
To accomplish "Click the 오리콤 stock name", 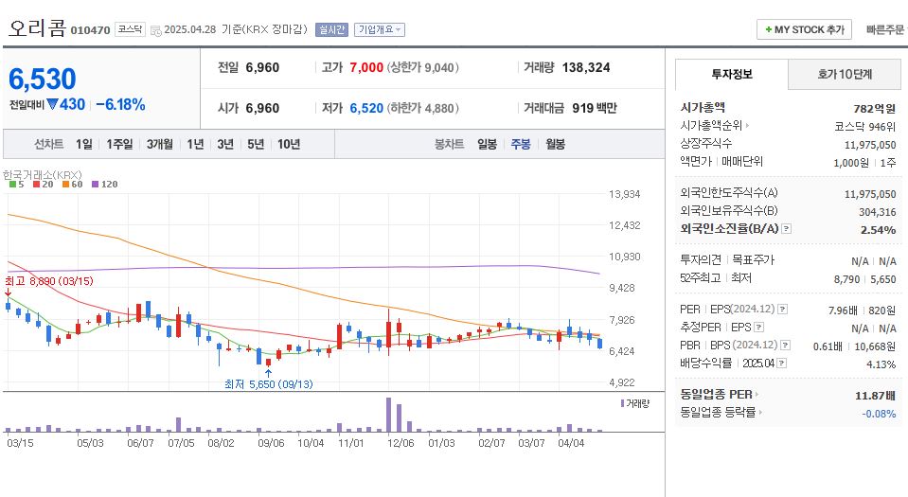I will pos(37,27).
